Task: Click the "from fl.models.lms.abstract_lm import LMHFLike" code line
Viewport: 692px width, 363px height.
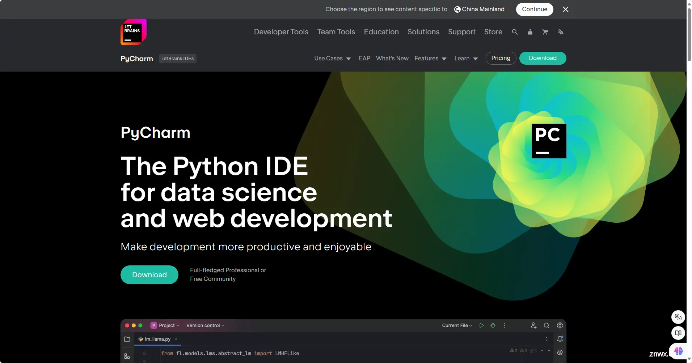Action: pos(230,353)
